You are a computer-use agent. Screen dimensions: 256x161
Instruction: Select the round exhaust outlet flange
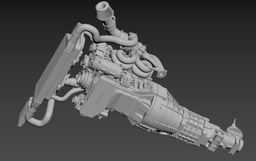(x=162, y=73)
